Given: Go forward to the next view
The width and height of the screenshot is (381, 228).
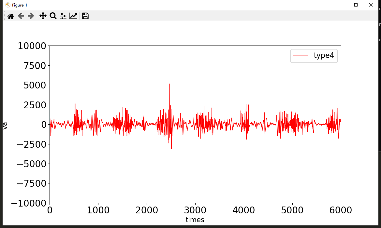Looking at the screenshot, I should click(x=31, y=16).
